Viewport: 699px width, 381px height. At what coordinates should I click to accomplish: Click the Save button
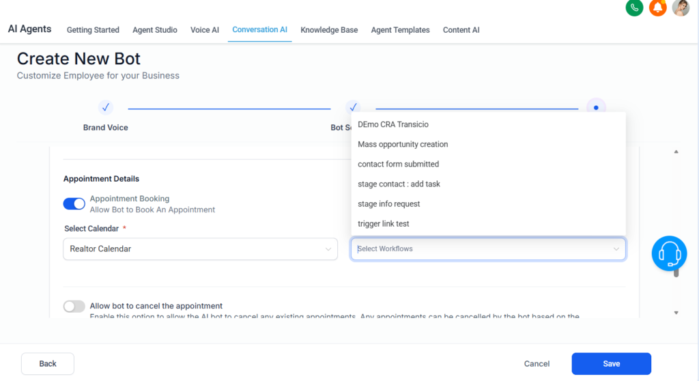(x=611, y=364)
